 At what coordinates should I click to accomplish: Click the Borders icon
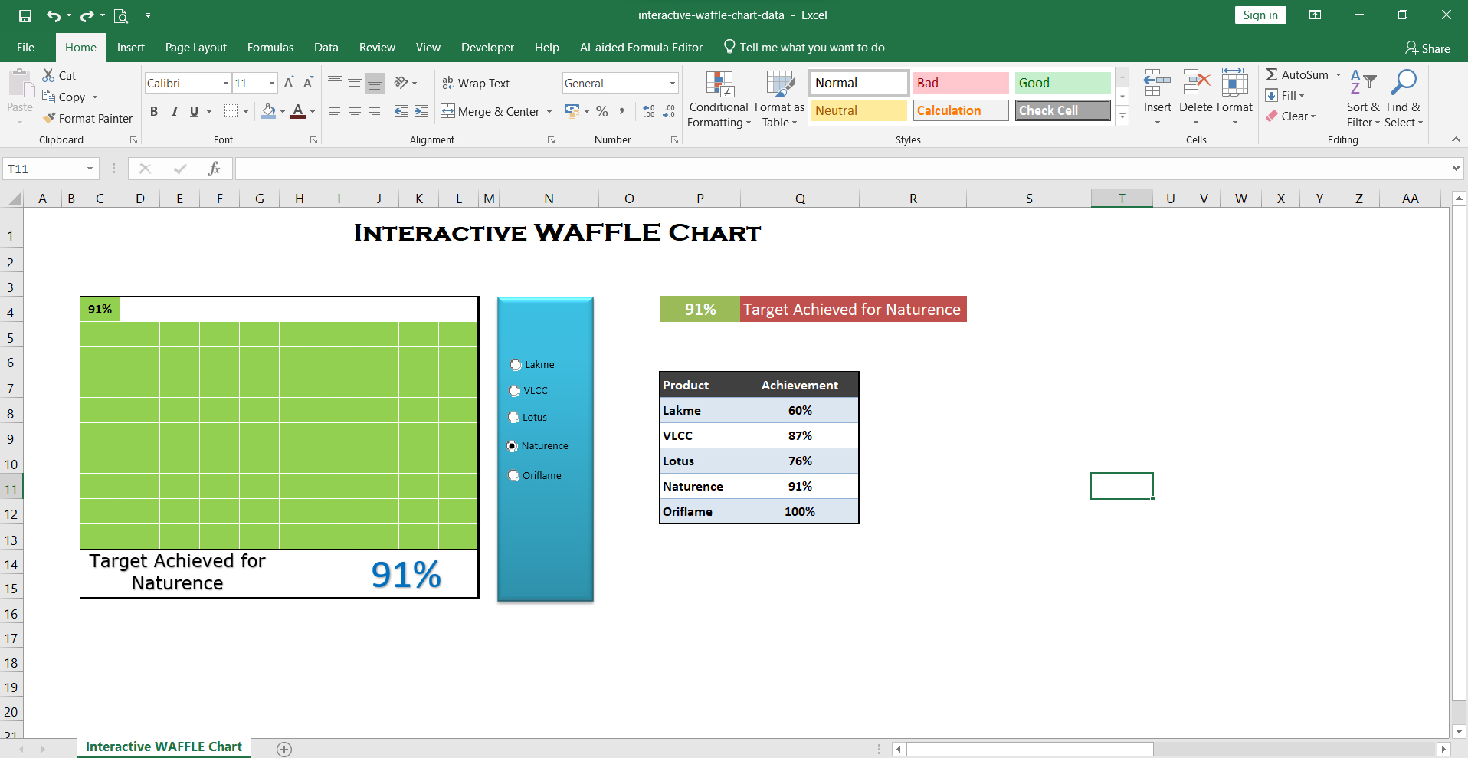pos(231,112)
